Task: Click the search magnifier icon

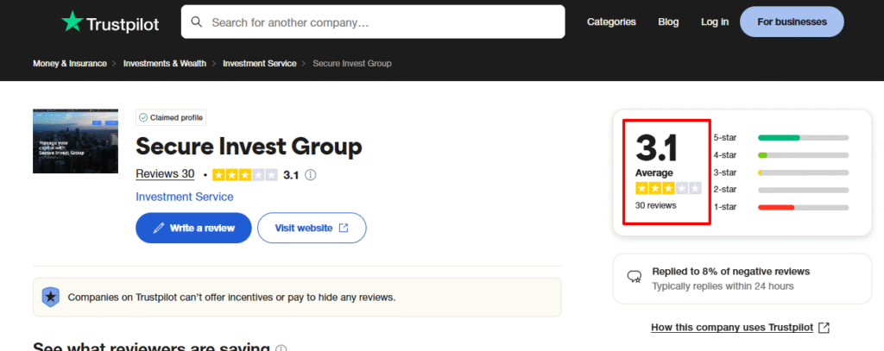Action: click(x=197, y=22)
